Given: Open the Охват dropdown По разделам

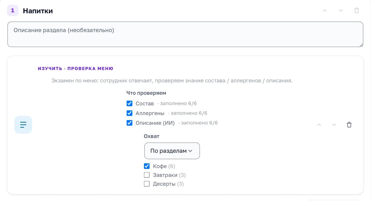Looking at the screenshot, I should pyautogui.click(x=172, y=151).
